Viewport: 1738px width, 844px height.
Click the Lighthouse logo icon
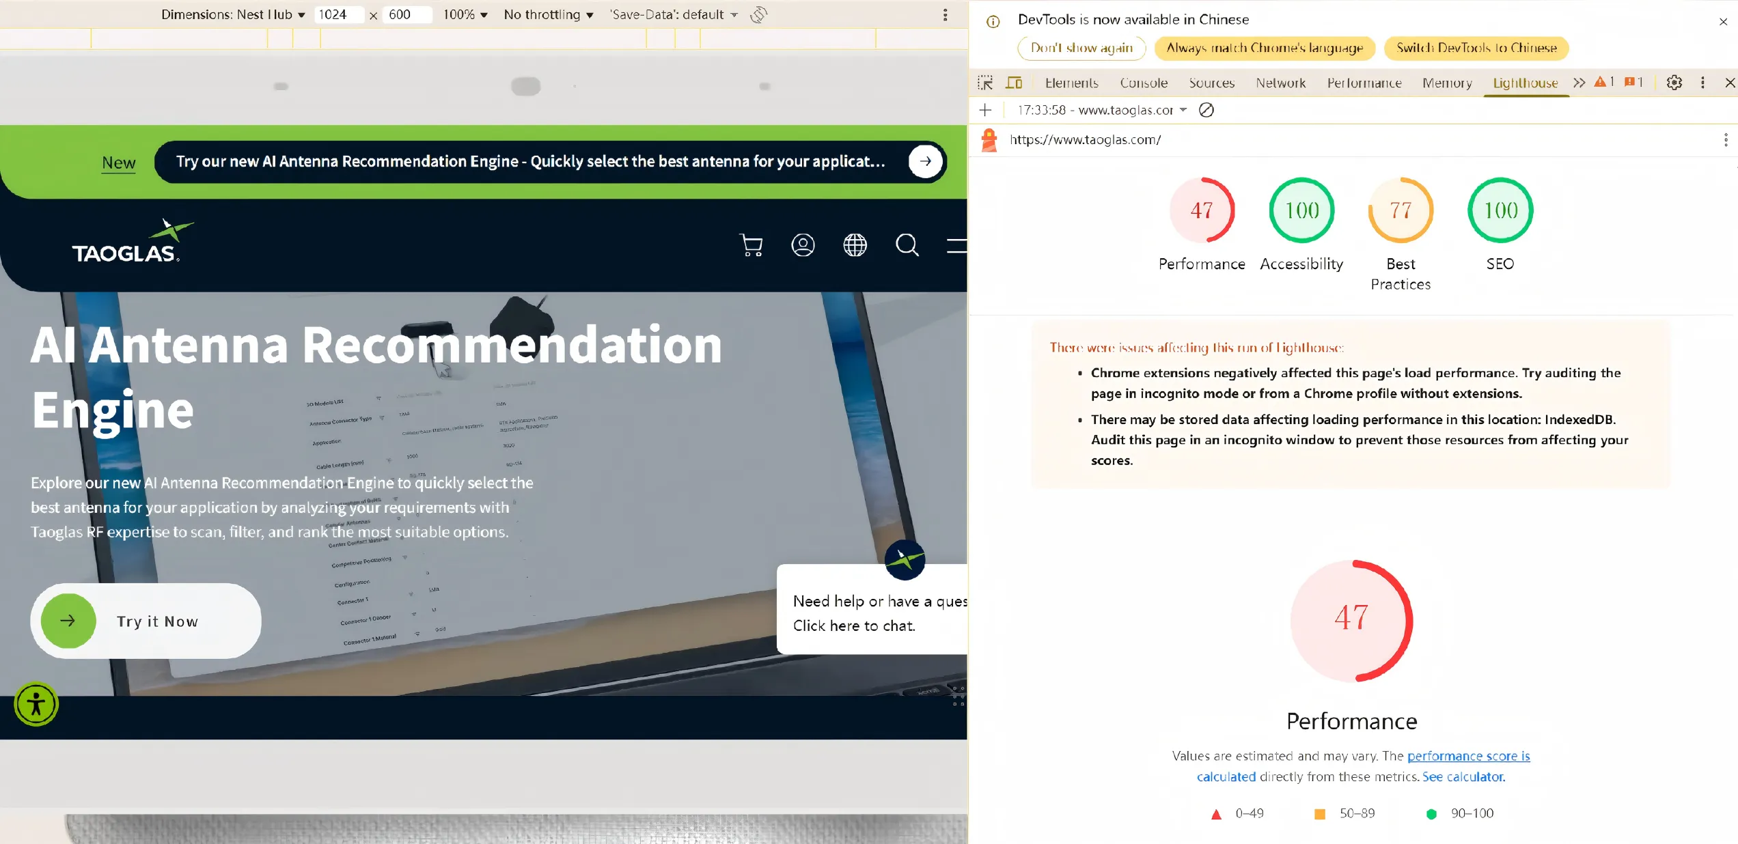989,140
